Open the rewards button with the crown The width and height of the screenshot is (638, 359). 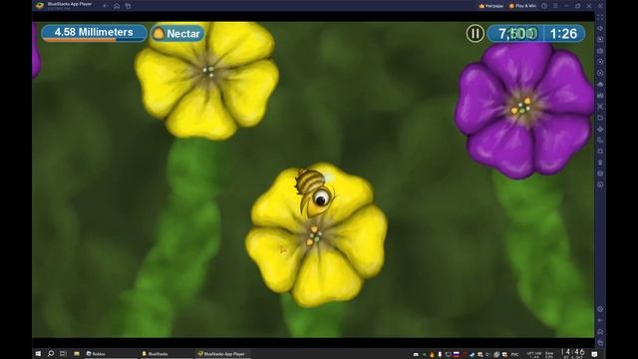[x=491, y=6]
